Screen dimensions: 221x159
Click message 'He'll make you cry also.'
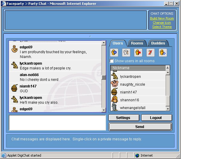click(x=39, y=102)
